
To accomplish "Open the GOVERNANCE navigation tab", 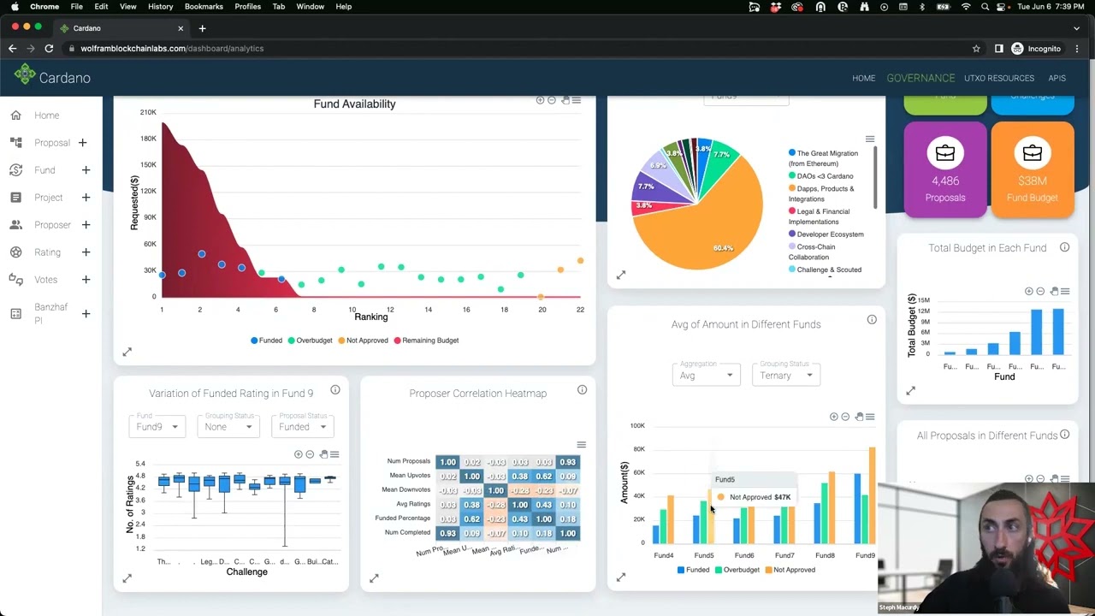I will [x=920, y=78].
